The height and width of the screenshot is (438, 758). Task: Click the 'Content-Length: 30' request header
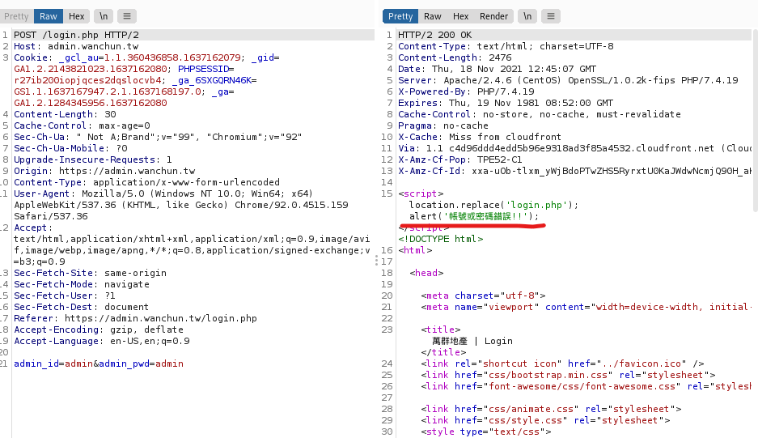click(x=65, y=114)
